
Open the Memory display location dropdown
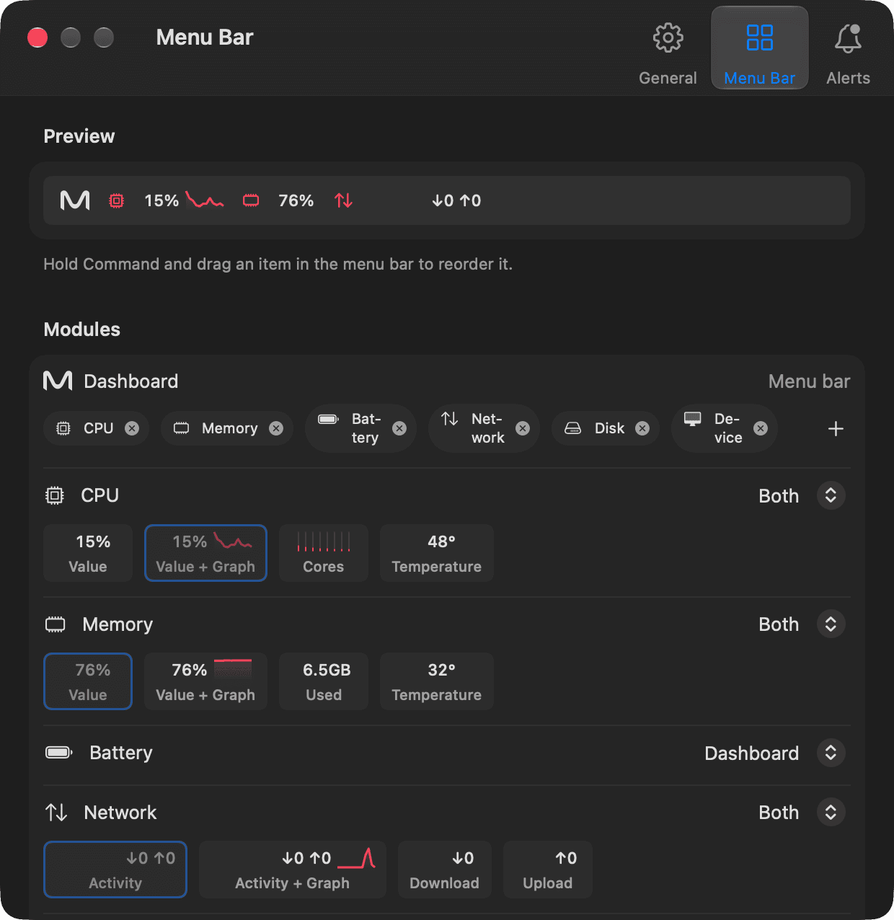[831, 624]
